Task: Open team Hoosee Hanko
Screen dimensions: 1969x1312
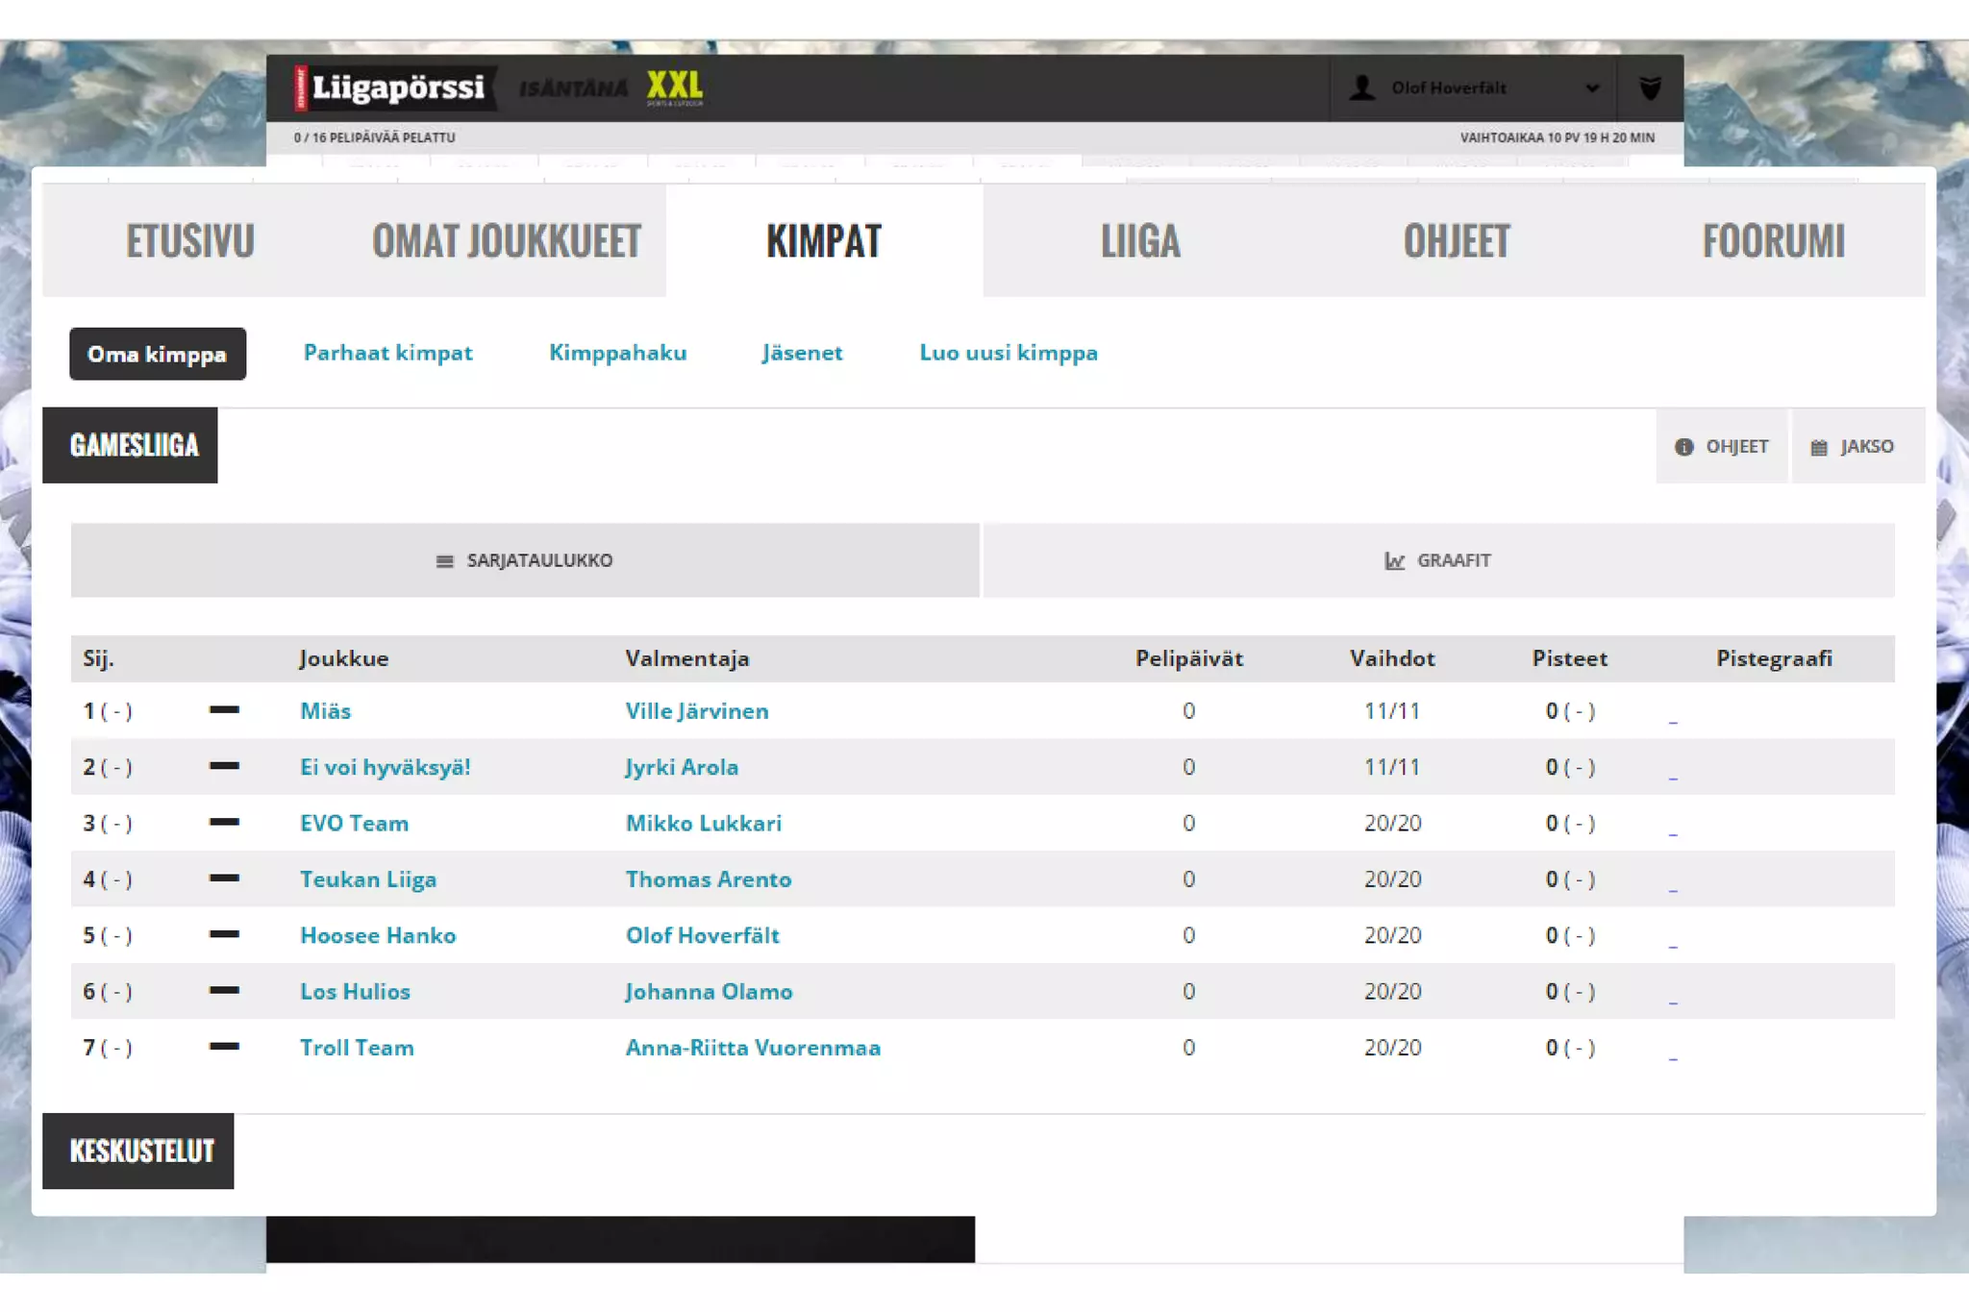Action: click(378, 935)
